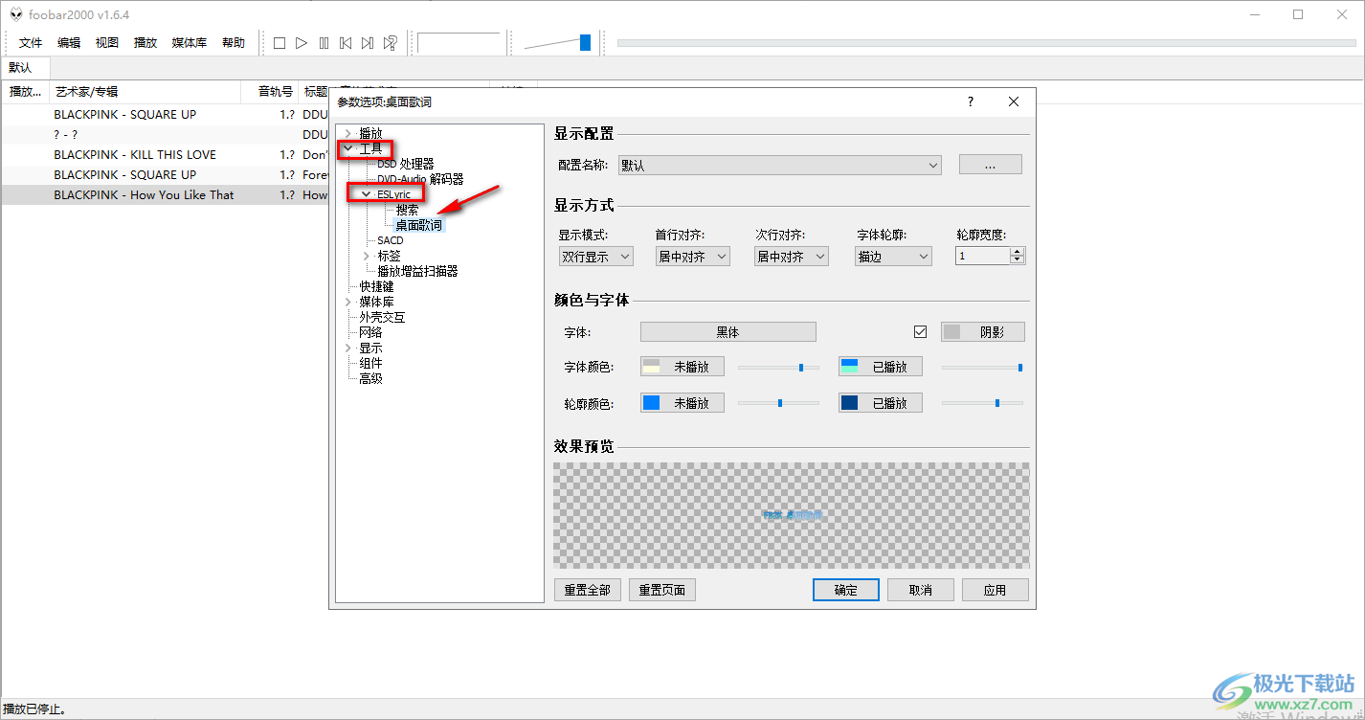
Task: Click the Play button in toolbar
Action: [302, 43]
